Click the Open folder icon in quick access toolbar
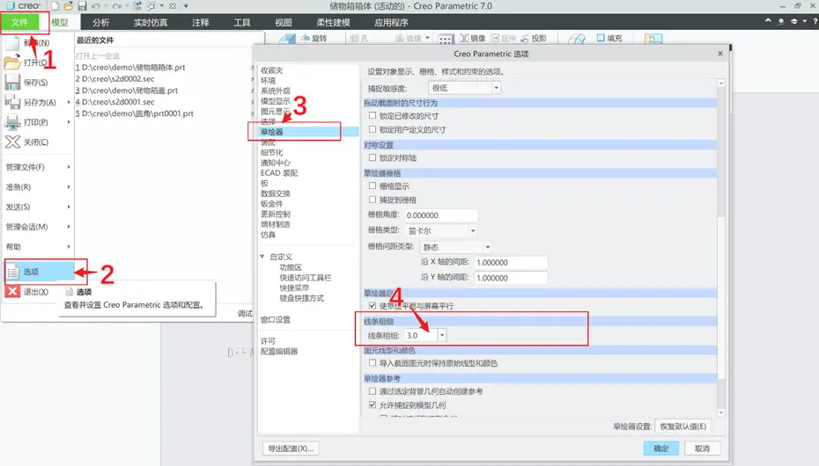The width and height of the screenshot is (819, 466). pos(69,6)
